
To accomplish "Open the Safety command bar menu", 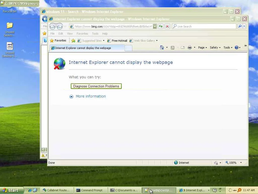I will pyautogui.click(x=215, y=47).
